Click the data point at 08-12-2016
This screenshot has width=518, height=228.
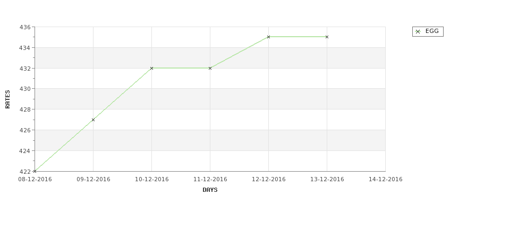[x=35, y=171]
